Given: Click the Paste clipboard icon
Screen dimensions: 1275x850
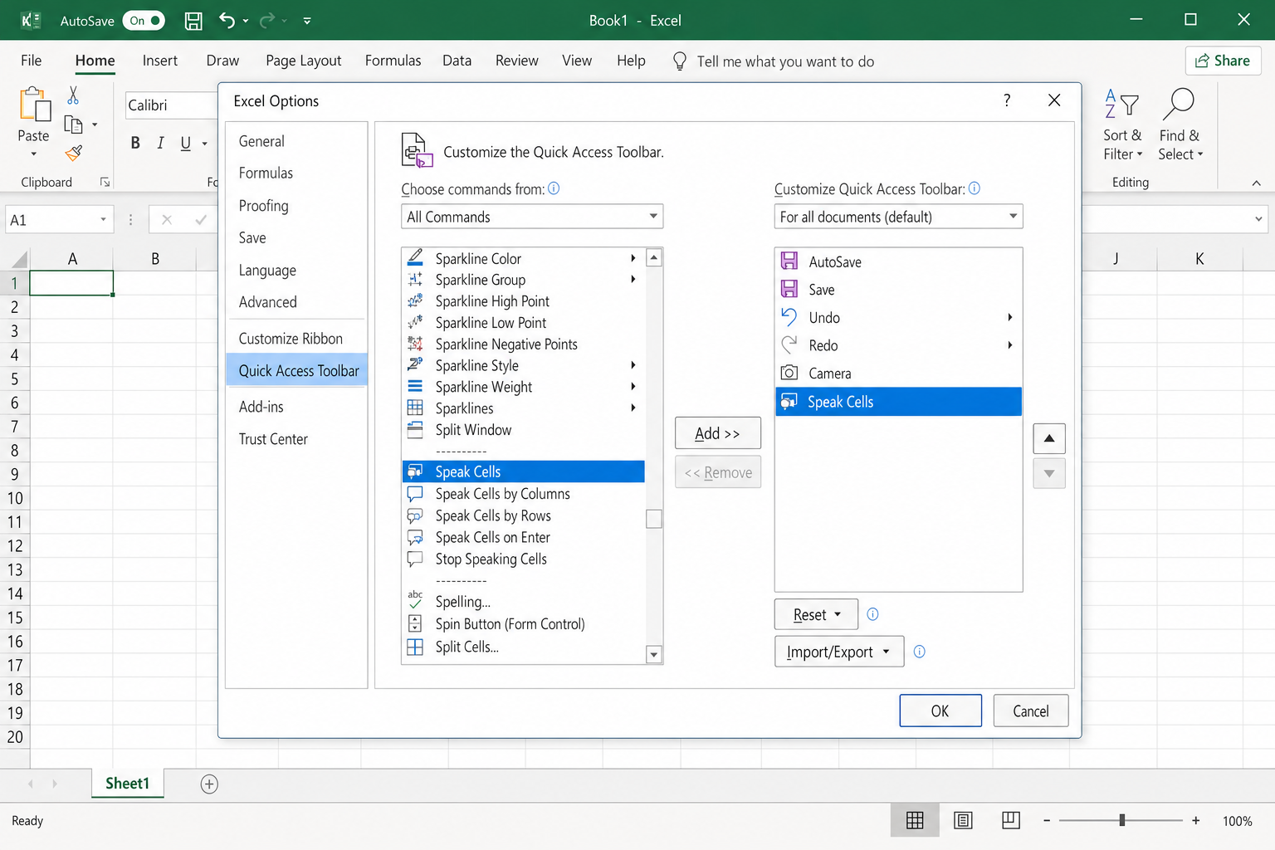Looking at the screenshot, I should pos(34,105).
